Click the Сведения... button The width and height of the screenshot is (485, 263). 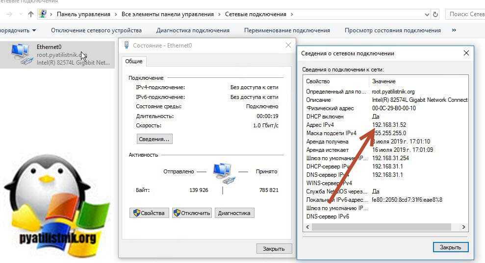154,139
